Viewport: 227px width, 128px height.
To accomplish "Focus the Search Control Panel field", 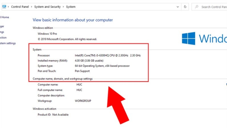I will coord(213,7).
